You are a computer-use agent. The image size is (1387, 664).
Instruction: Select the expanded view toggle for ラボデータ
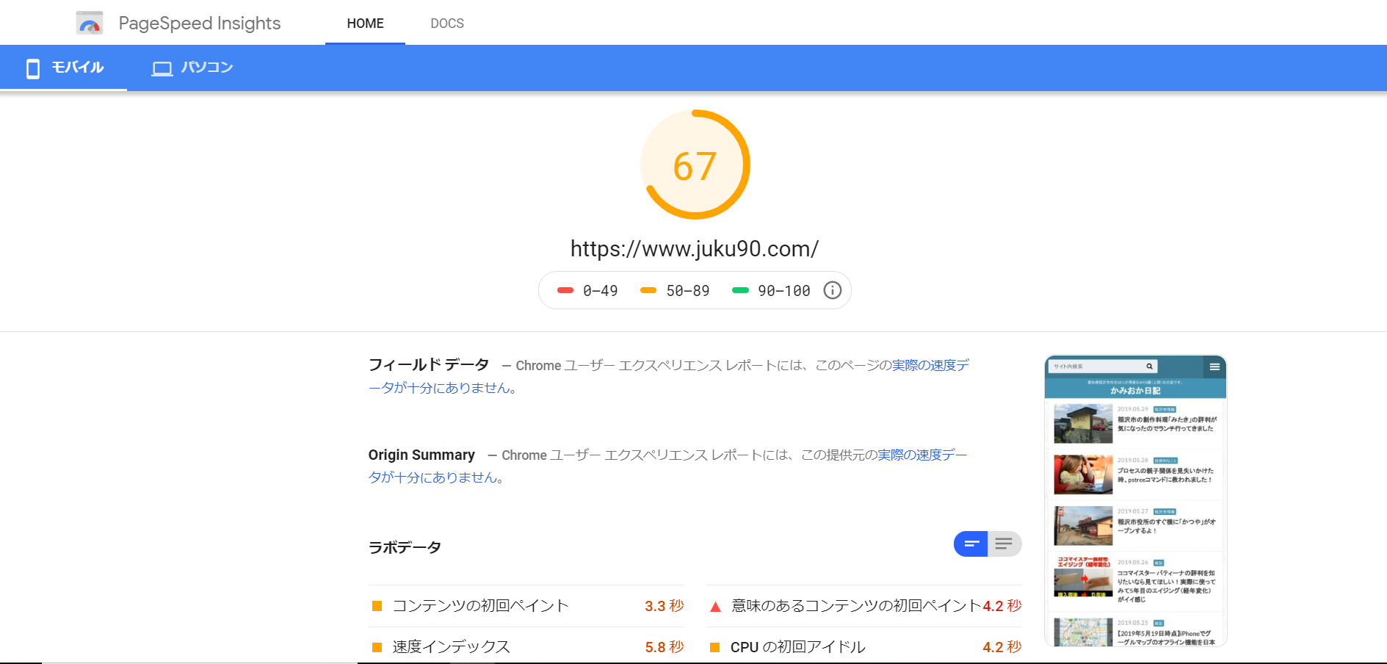tap(1004, 544)
